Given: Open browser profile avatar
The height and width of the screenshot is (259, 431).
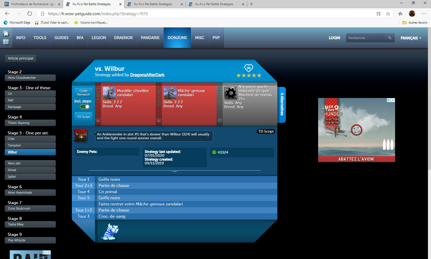Looking at the screenshot, I should pyautogui.click(x=412, y=14).
